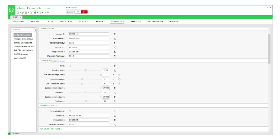Reset Coût acheminement port 1 value
The height and width of the screenshot is (139, 280).
[115, 88]
